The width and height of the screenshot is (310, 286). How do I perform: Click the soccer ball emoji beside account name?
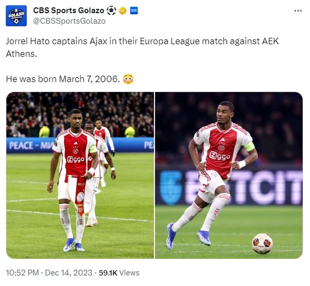[111, 11]
